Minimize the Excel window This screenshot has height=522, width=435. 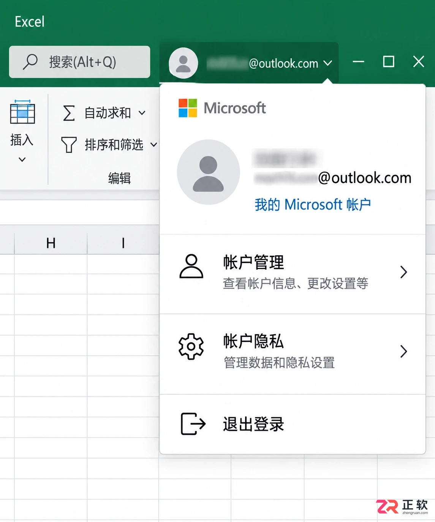point(358,62)
